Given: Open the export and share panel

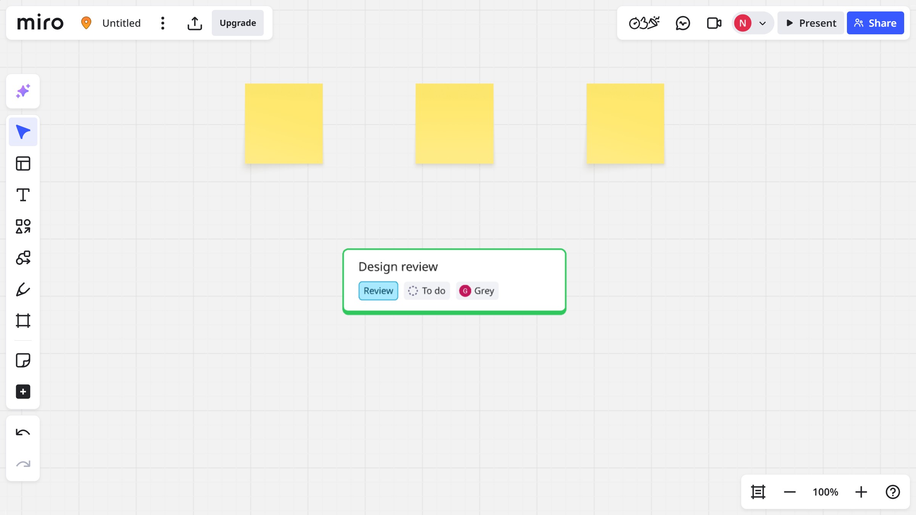Looking at the screenshot, I should tap(195, 23).
